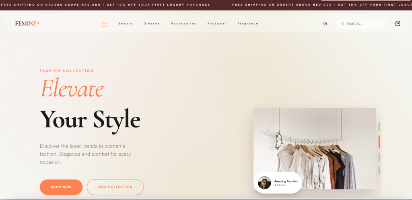Click the New Collection button
The height and width of the screenshot is (200, 412).
(x=115, y=187)
